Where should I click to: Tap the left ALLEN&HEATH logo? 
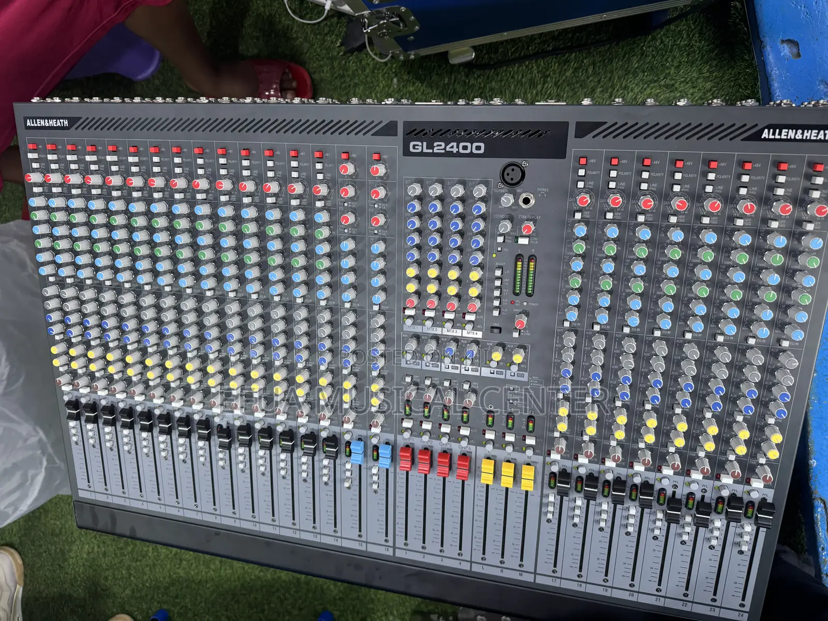tap(47, 123)
